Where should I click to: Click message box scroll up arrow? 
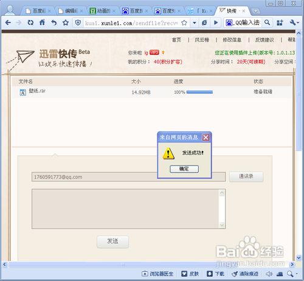click(x=222, y=193)
